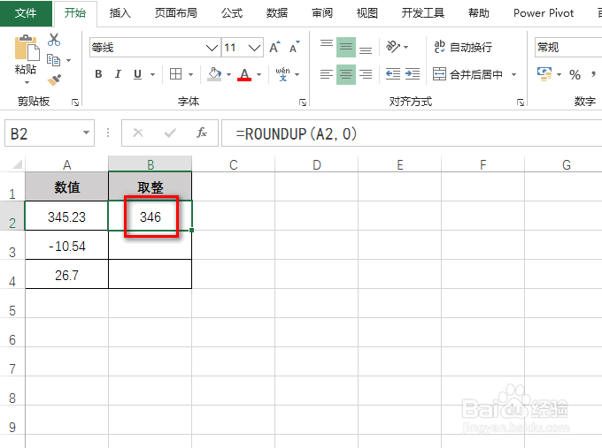Click the wén phonetic guide icon
This screenshot has width=602, height=448.
tap(283, 74)
